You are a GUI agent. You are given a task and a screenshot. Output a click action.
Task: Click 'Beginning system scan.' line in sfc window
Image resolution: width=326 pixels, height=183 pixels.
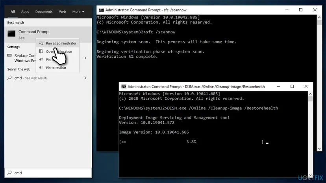click(166, 42)
